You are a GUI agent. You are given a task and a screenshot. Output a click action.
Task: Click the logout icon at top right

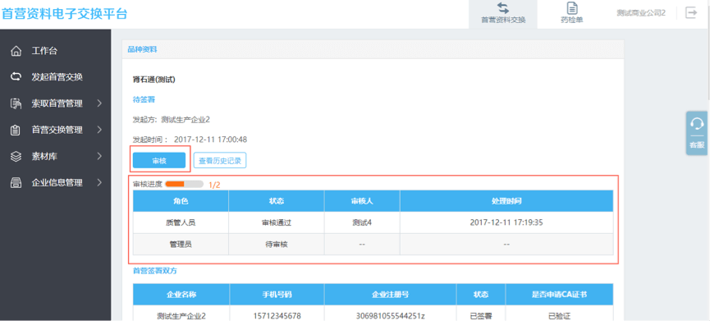(x=690, y=12)
